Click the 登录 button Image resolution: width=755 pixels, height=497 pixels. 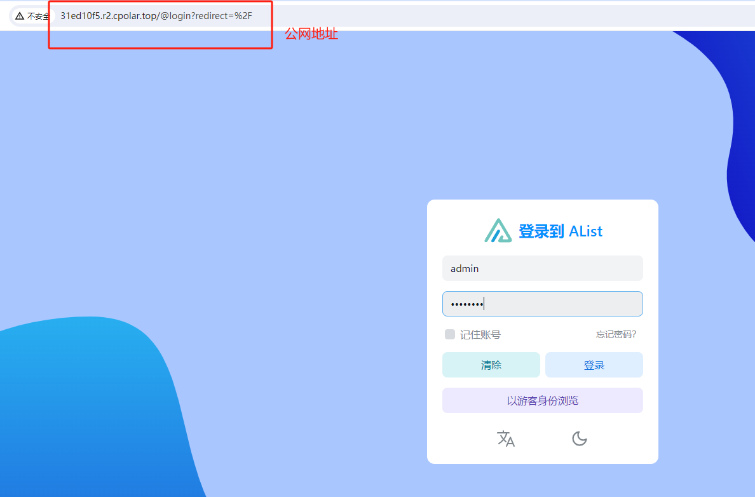click(594, 365)
